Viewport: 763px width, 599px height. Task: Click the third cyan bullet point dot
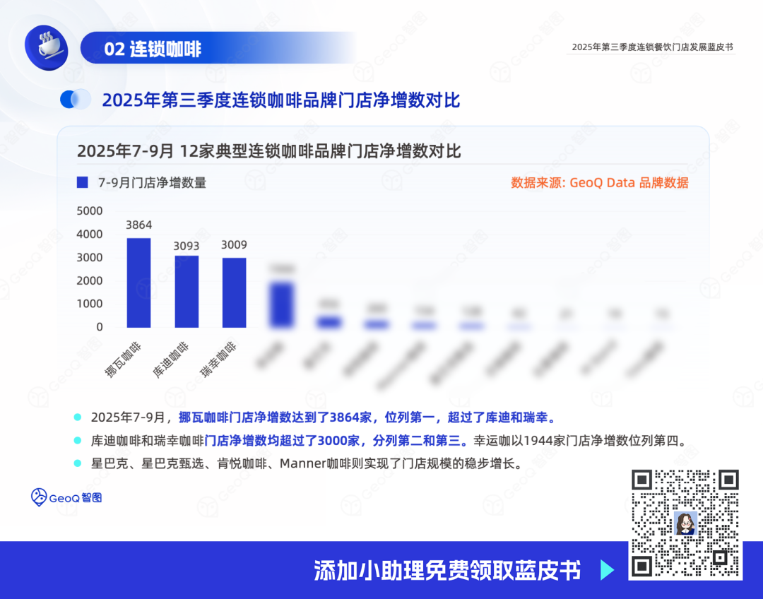pos(78,463)
